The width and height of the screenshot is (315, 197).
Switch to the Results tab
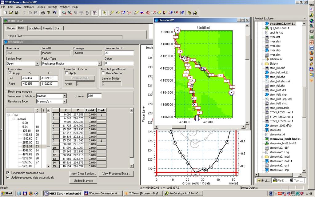coord(48,28)
